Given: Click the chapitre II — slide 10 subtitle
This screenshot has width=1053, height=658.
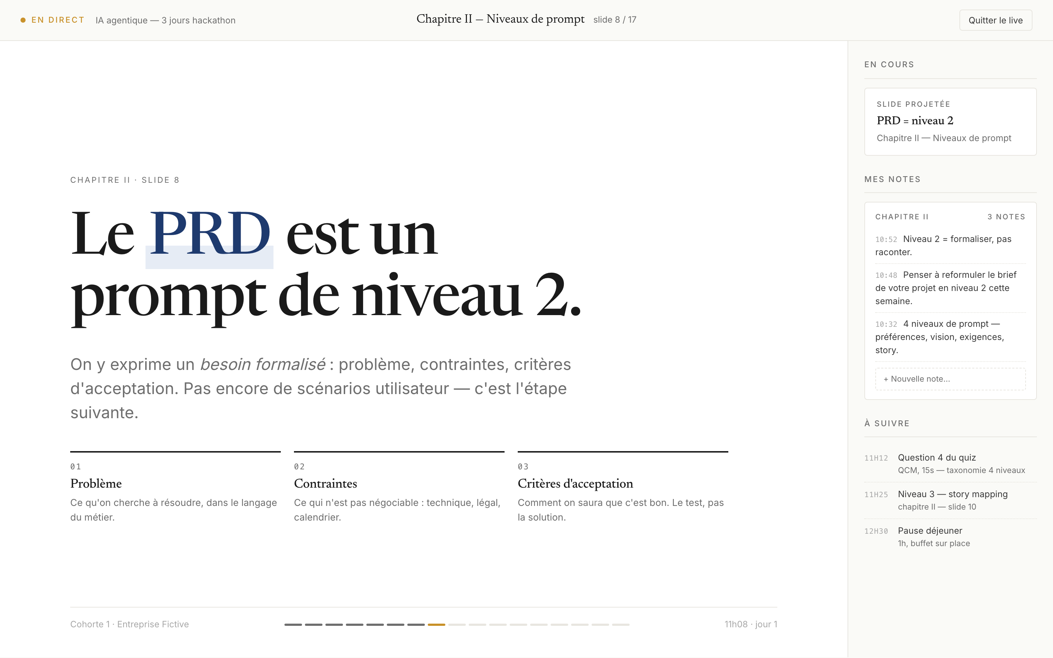Looking at the screenshot, I should click(937, 507).
